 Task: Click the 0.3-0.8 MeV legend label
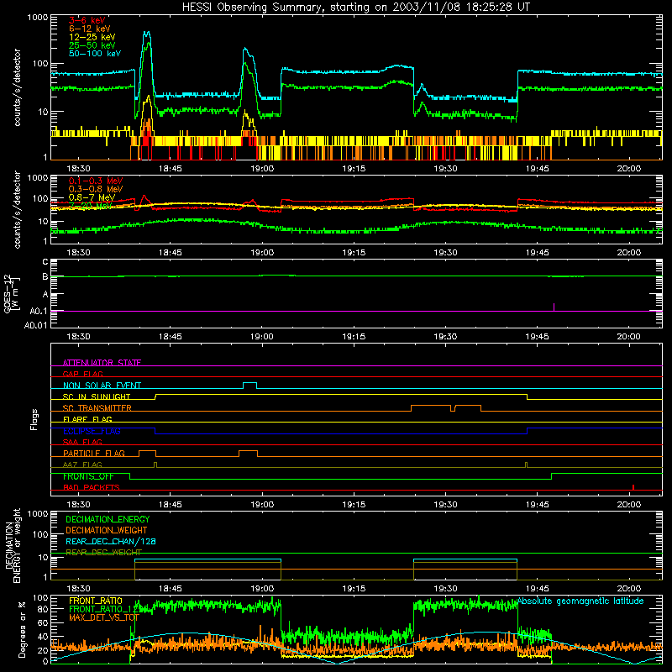(x=96, y=188)
